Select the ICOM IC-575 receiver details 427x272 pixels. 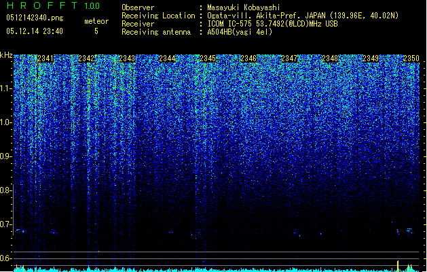272,24
